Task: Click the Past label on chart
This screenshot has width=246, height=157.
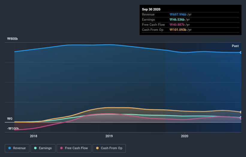Action: coord(235,46)
